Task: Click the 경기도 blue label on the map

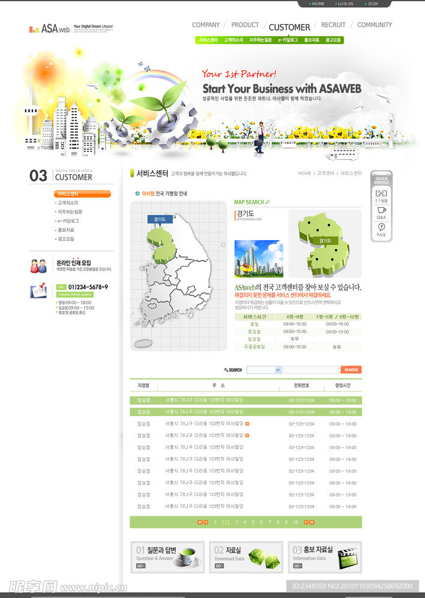Action: pos(160,219)
